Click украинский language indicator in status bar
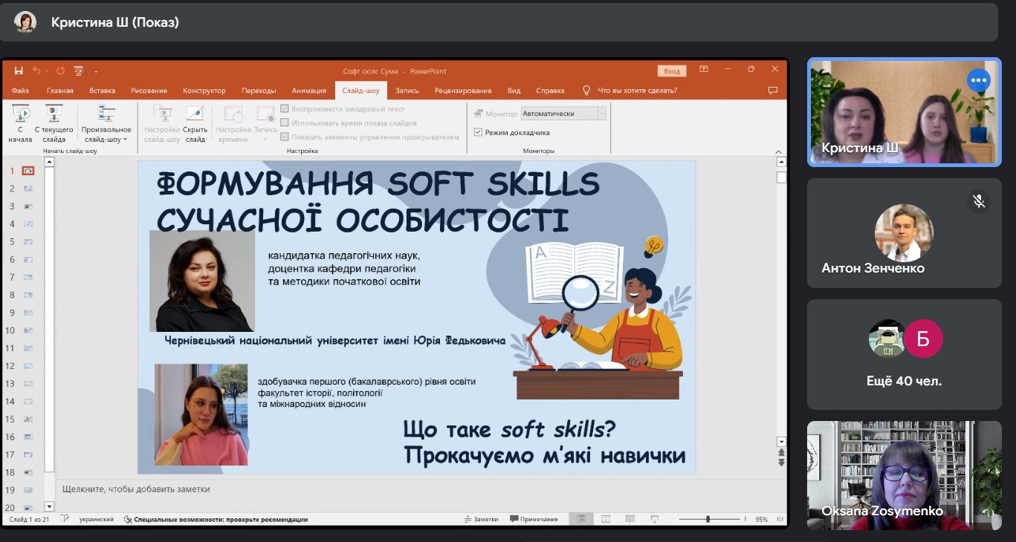The height and width of the screenshot is (542, 1016). (96, 520)
